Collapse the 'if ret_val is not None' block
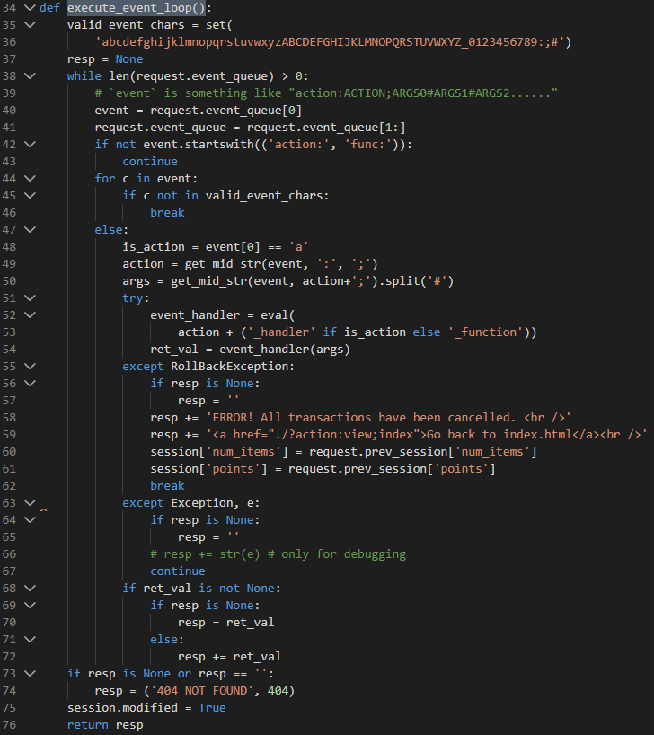 [x=30, y=589]
